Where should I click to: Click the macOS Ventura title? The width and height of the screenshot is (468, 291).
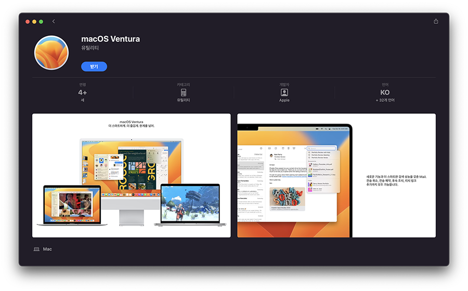(x=110, y=39)
